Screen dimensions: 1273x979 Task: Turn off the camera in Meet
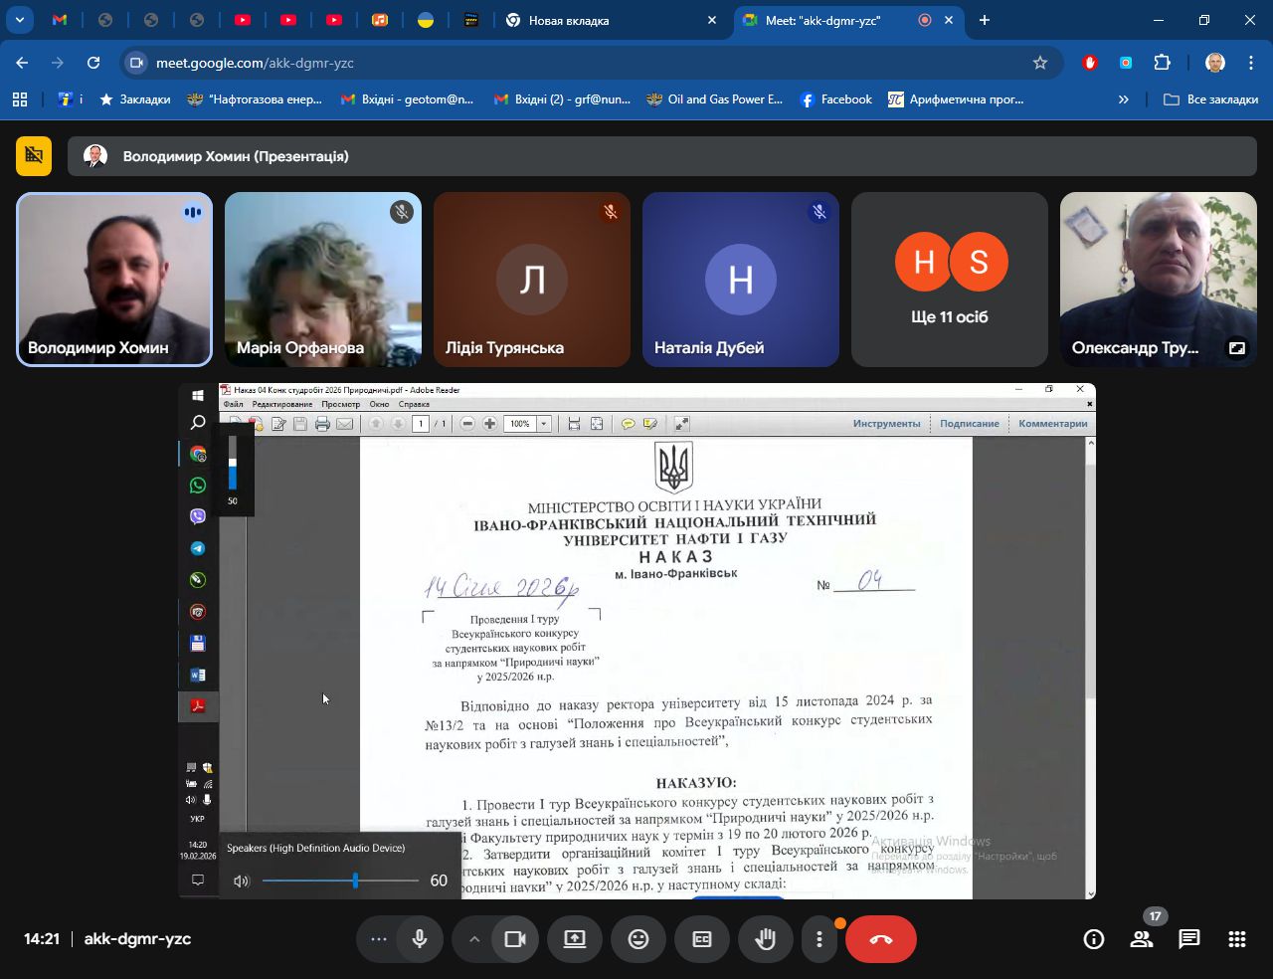pos(516,938)
